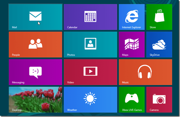180x117 pixels.
Task: Open the Store shopping bag icon
Action: tap(159, 16)
